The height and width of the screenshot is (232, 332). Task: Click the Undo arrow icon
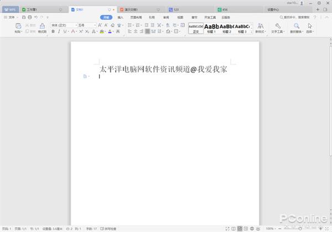[x=36, y=17]
